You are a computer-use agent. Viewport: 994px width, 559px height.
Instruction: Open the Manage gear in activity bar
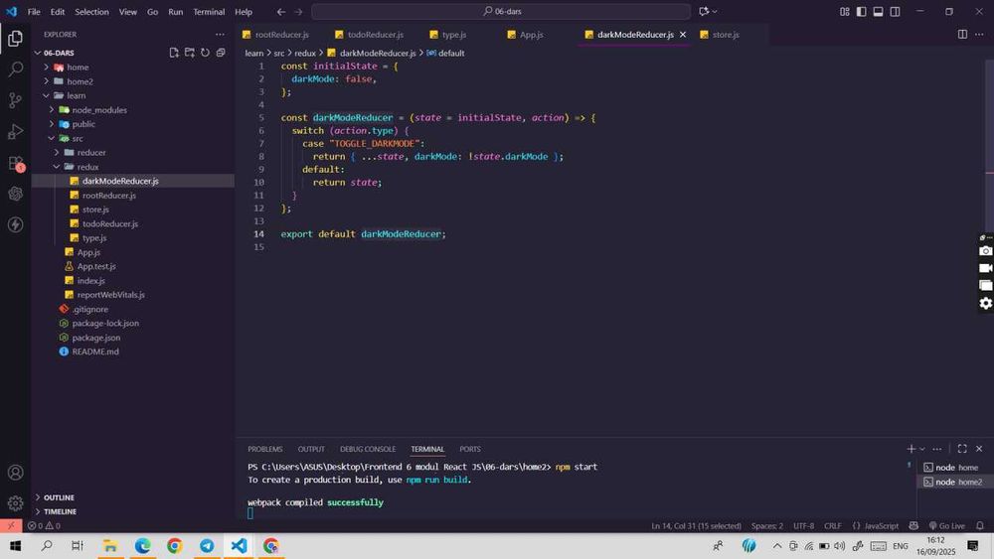(15, 503)
